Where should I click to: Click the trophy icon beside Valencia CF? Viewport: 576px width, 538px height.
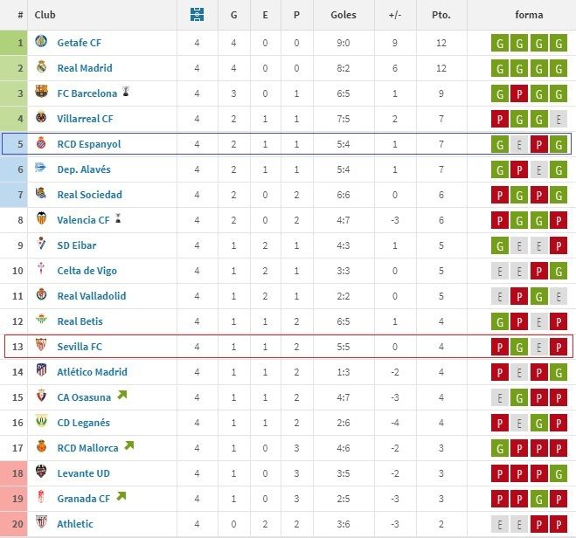117,219
